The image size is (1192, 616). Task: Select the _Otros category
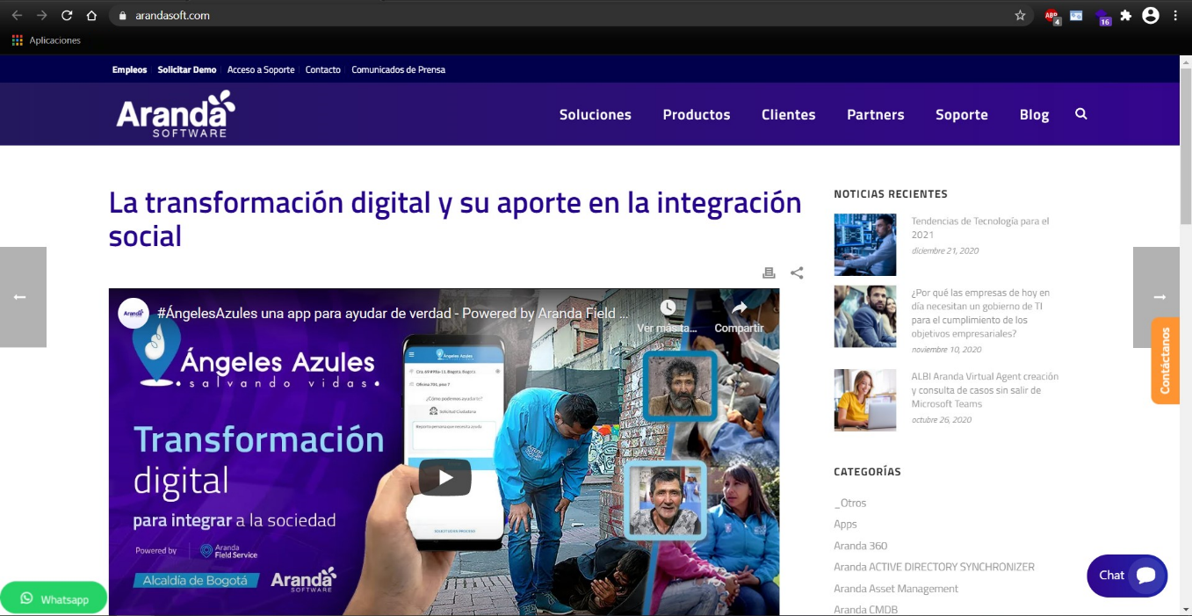850,504
